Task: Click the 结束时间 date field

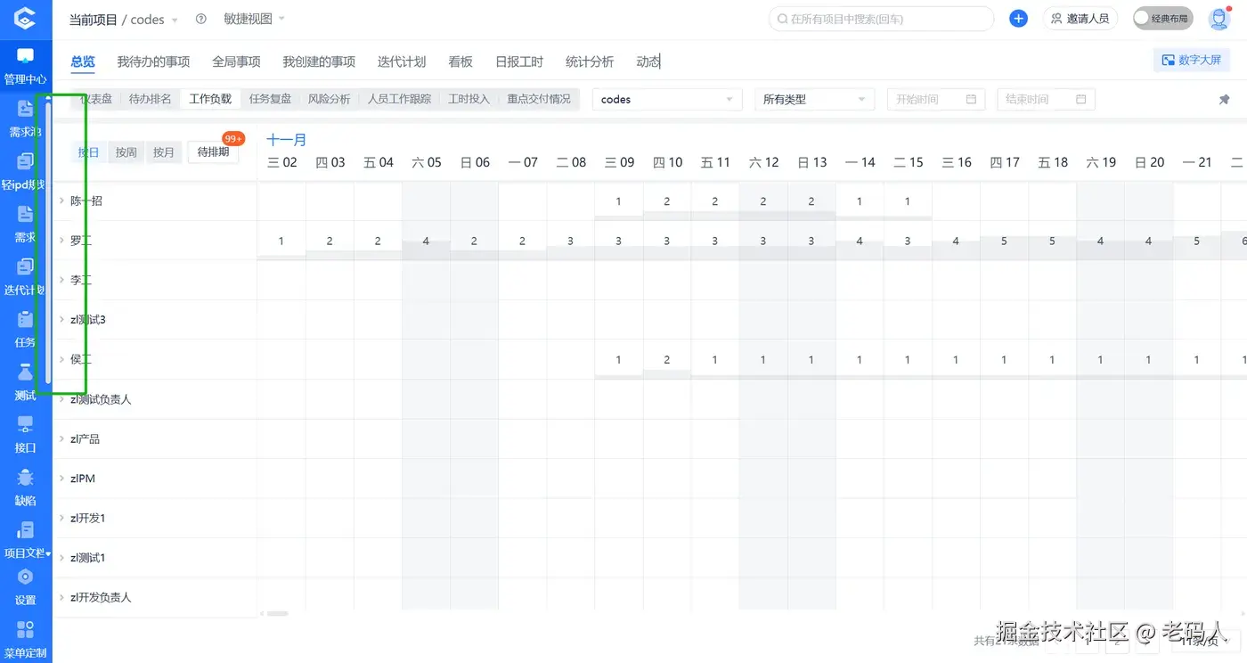Action: (1046, 99)
